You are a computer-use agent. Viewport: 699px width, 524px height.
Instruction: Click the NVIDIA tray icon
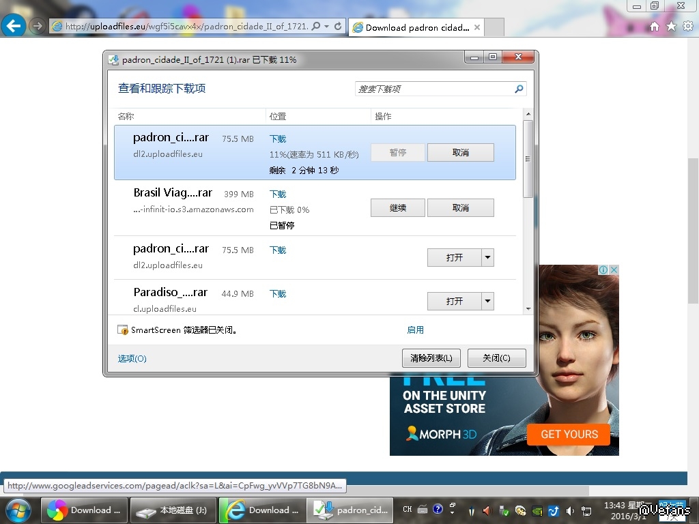pos(537,510)
